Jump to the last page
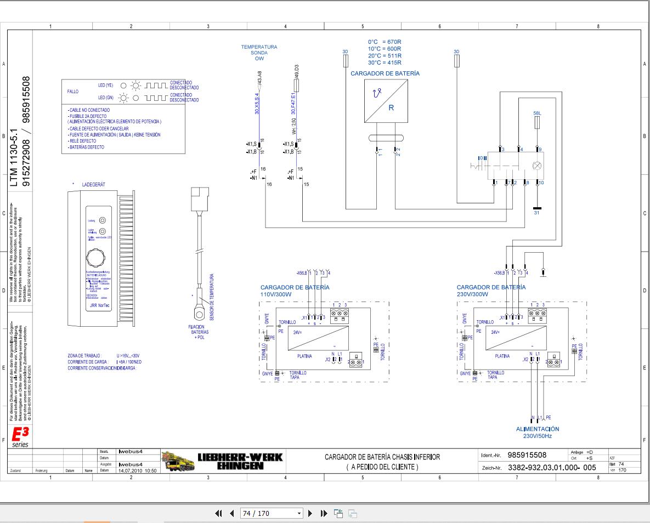650x523 pixels. [324, 514]
